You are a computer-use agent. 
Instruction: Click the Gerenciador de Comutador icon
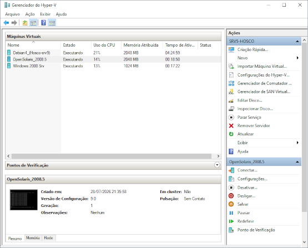coord(231,83)
